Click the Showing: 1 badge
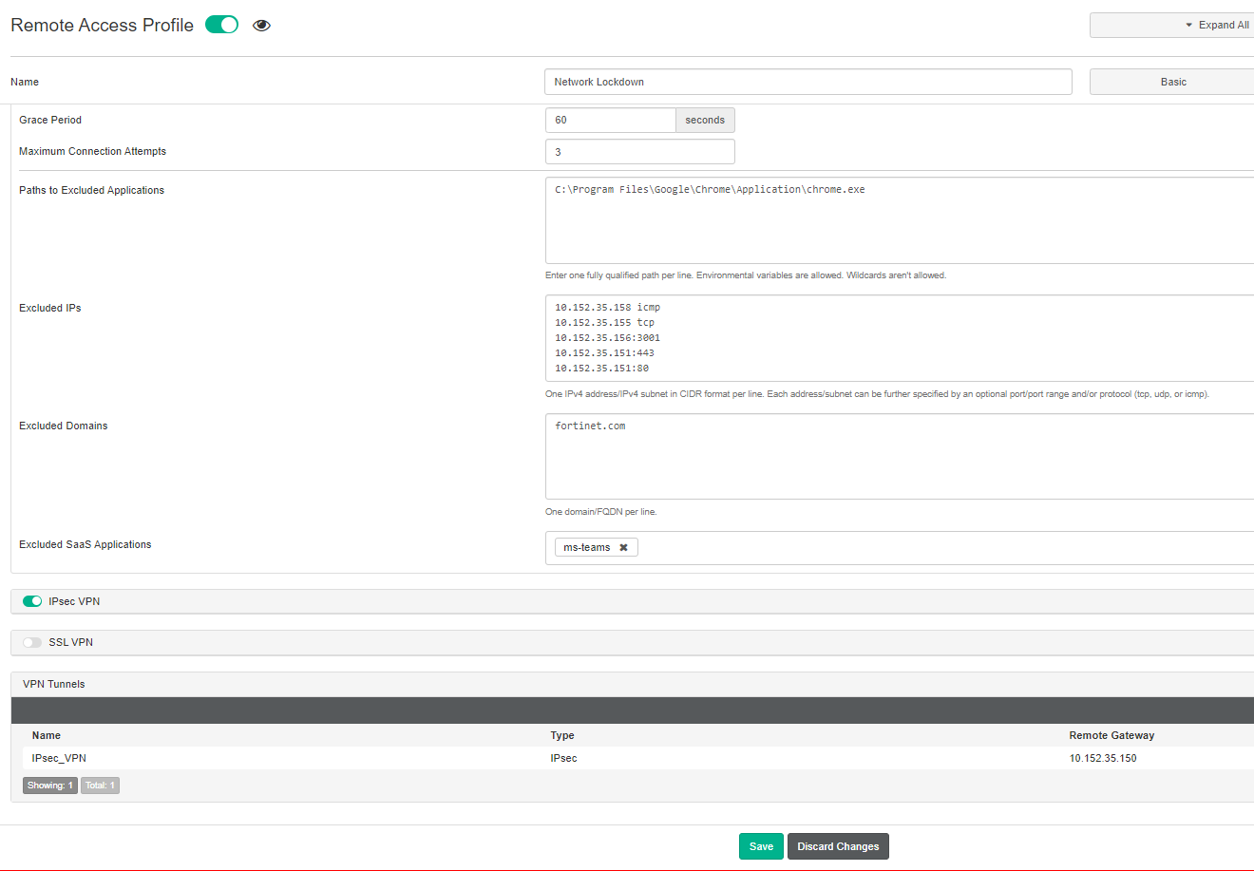This screenshot has width=1254, height=871. tap(50, 786)
